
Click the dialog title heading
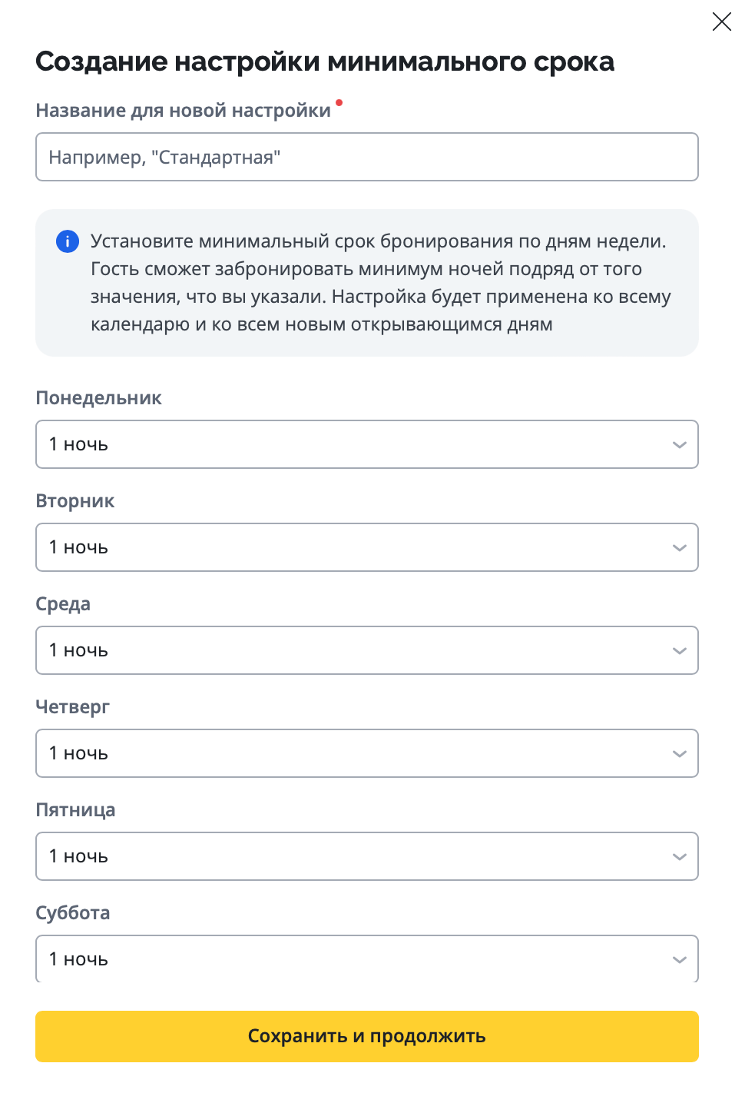324,61
